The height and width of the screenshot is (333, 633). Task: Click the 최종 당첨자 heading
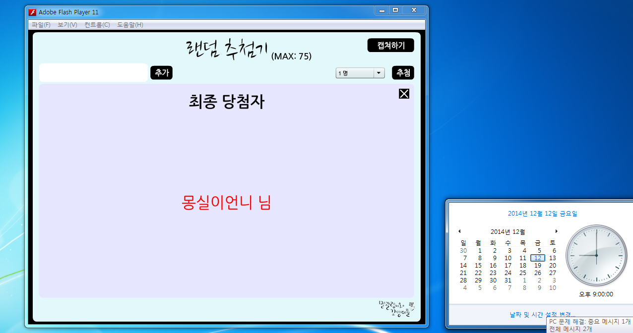click(227, 102)
